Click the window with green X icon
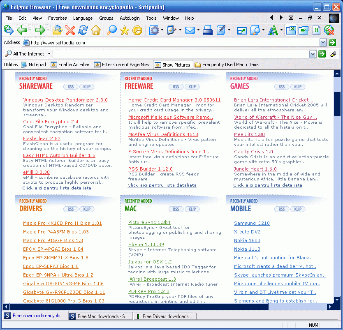The height and width of the screenshot is (330, 343). tap(291, 30)
